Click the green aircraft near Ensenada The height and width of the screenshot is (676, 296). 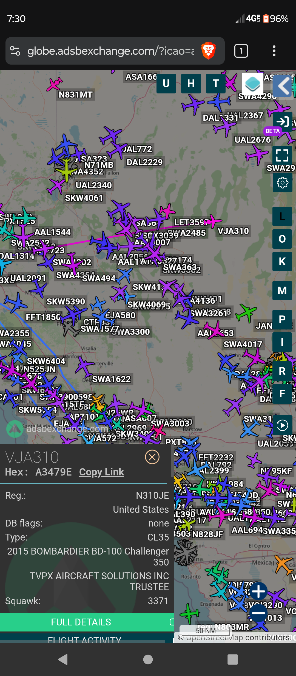tap(190, 614)
